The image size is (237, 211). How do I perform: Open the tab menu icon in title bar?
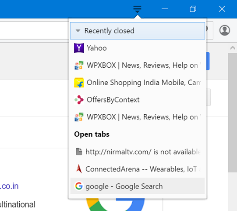click(x=137, y=9)
